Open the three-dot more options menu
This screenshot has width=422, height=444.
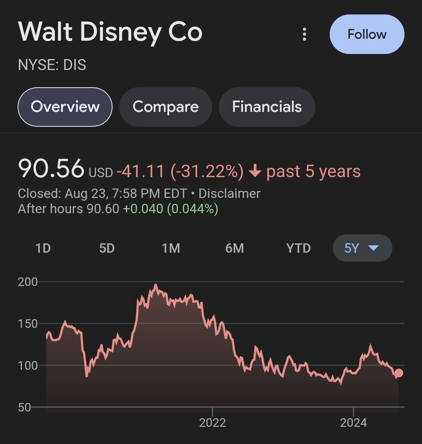coord(304,34)
